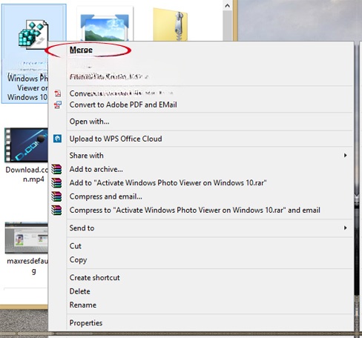Click the Convert to Adobe PDF icon
This screenshot has width=362, height=338.
click(x=58, y=93)
